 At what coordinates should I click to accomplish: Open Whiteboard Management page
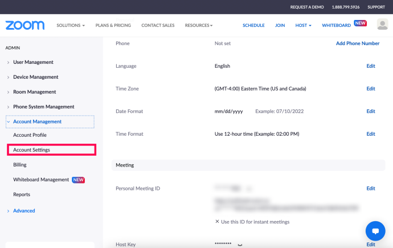(41, 180)
